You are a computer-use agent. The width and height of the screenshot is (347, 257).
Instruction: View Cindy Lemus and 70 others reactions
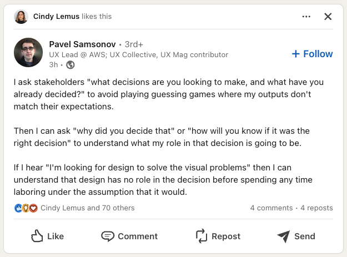click(88, 208)
